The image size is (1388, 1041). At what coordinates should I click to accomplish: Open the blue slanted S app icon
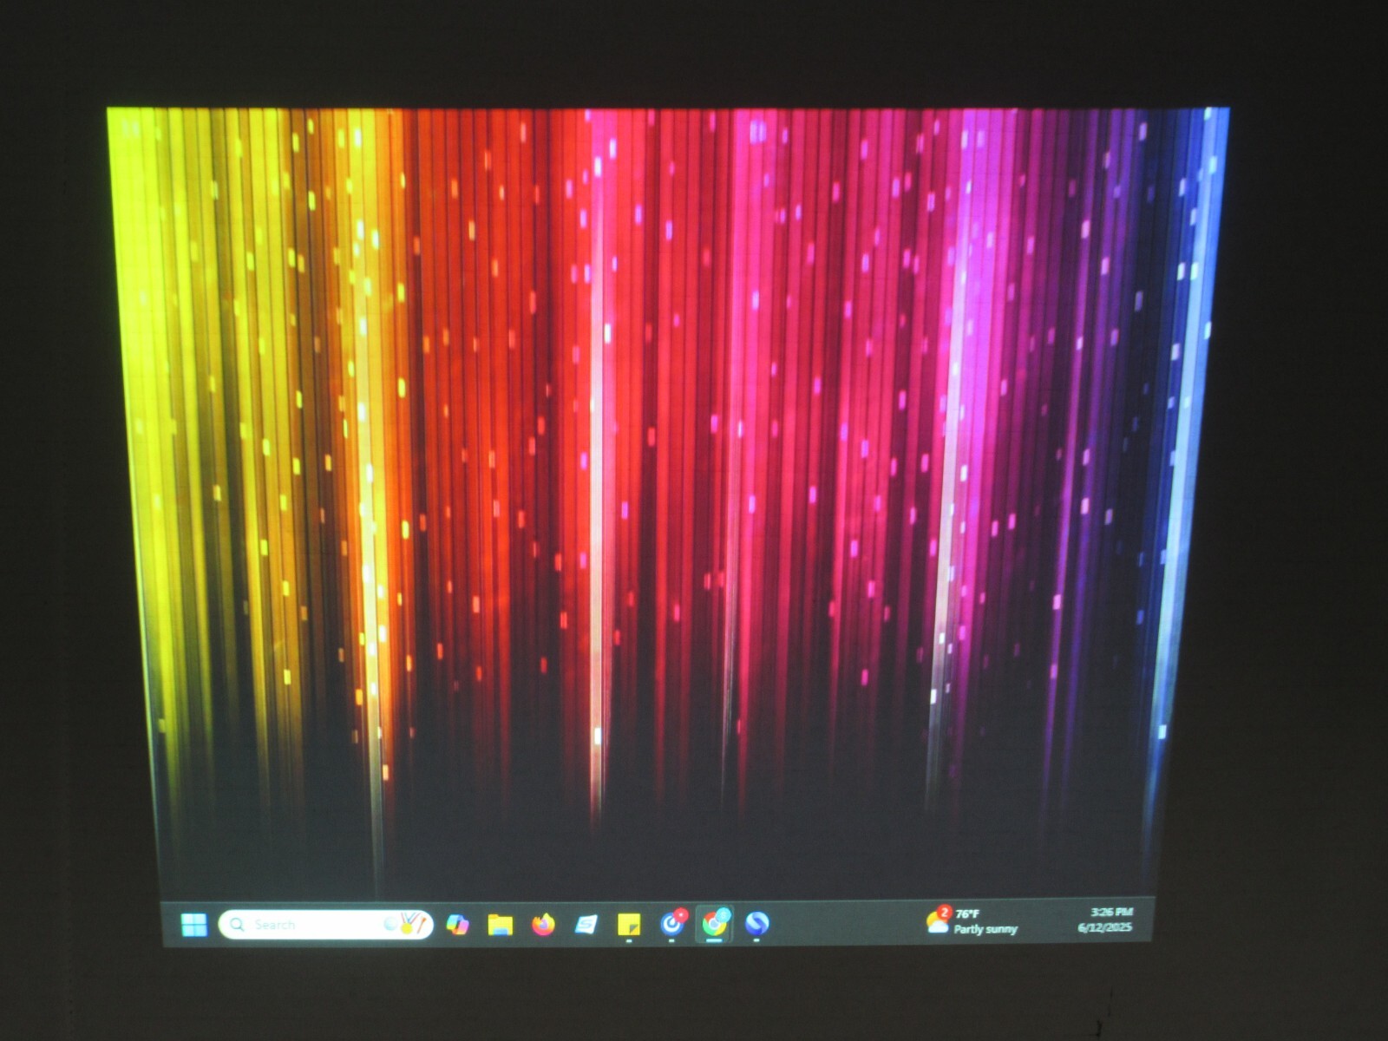(586, 925)
